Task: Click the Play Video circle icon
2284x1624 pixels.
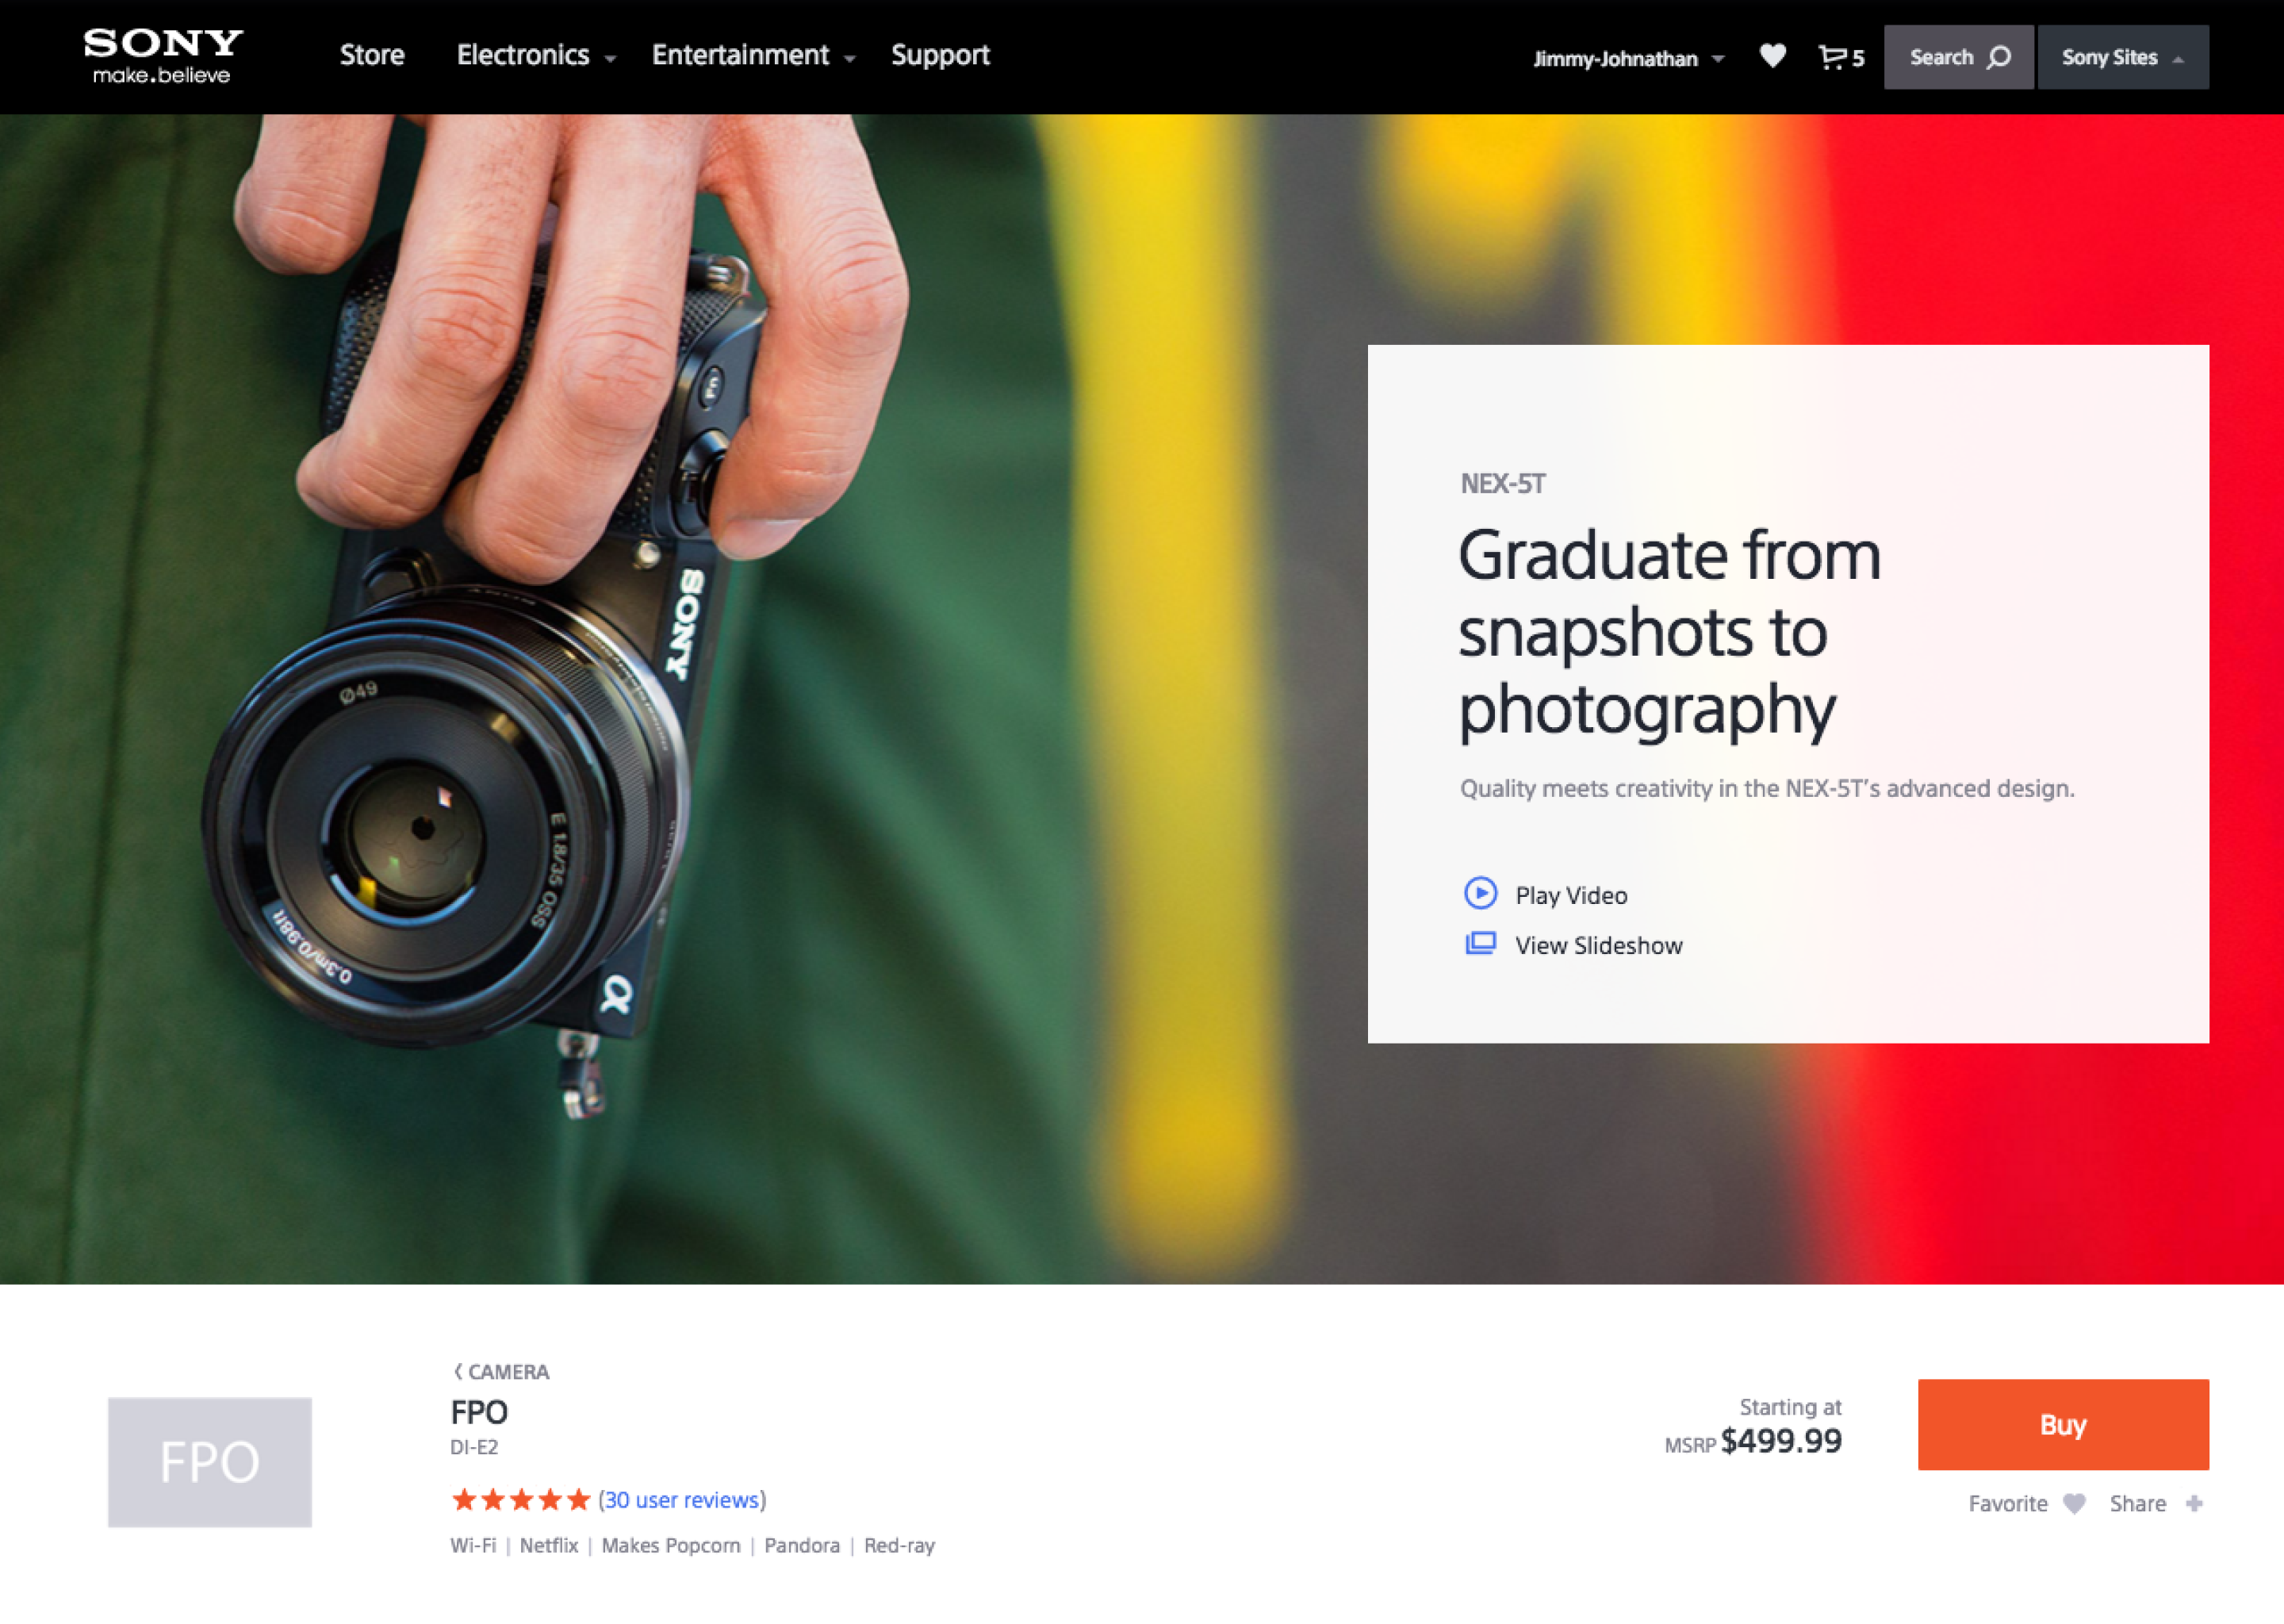Action: coord(1480,893)
